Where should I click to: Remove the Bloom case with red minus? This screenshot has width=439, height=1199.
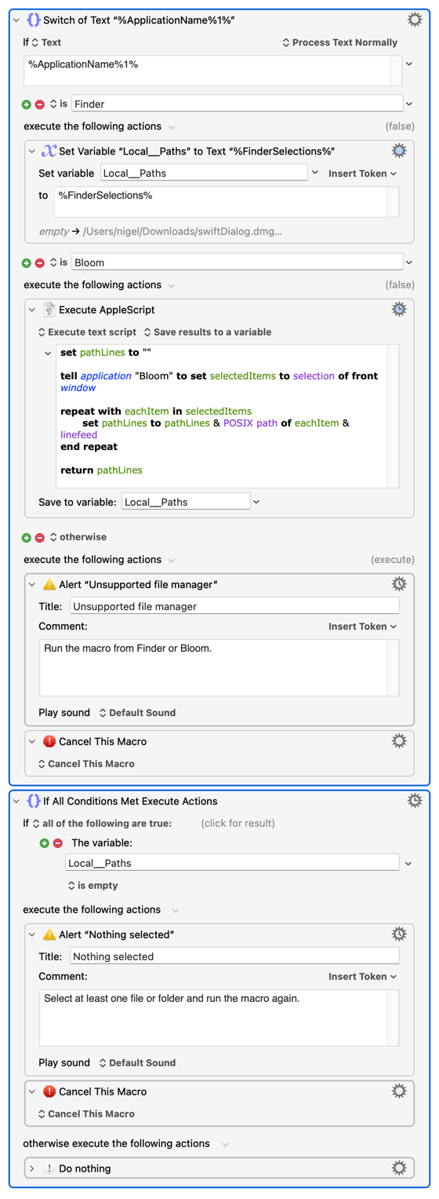(39, 262)
